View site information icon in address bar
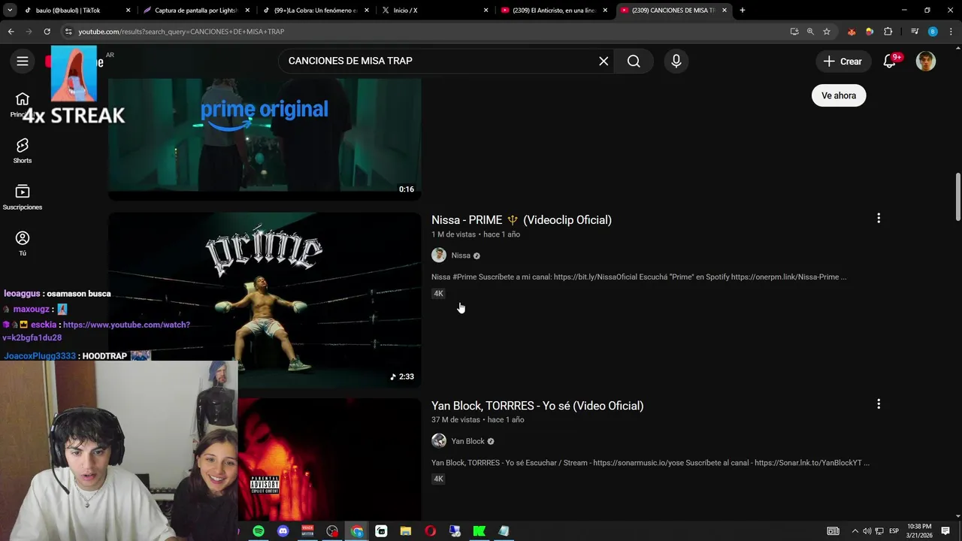 point(68,32)
